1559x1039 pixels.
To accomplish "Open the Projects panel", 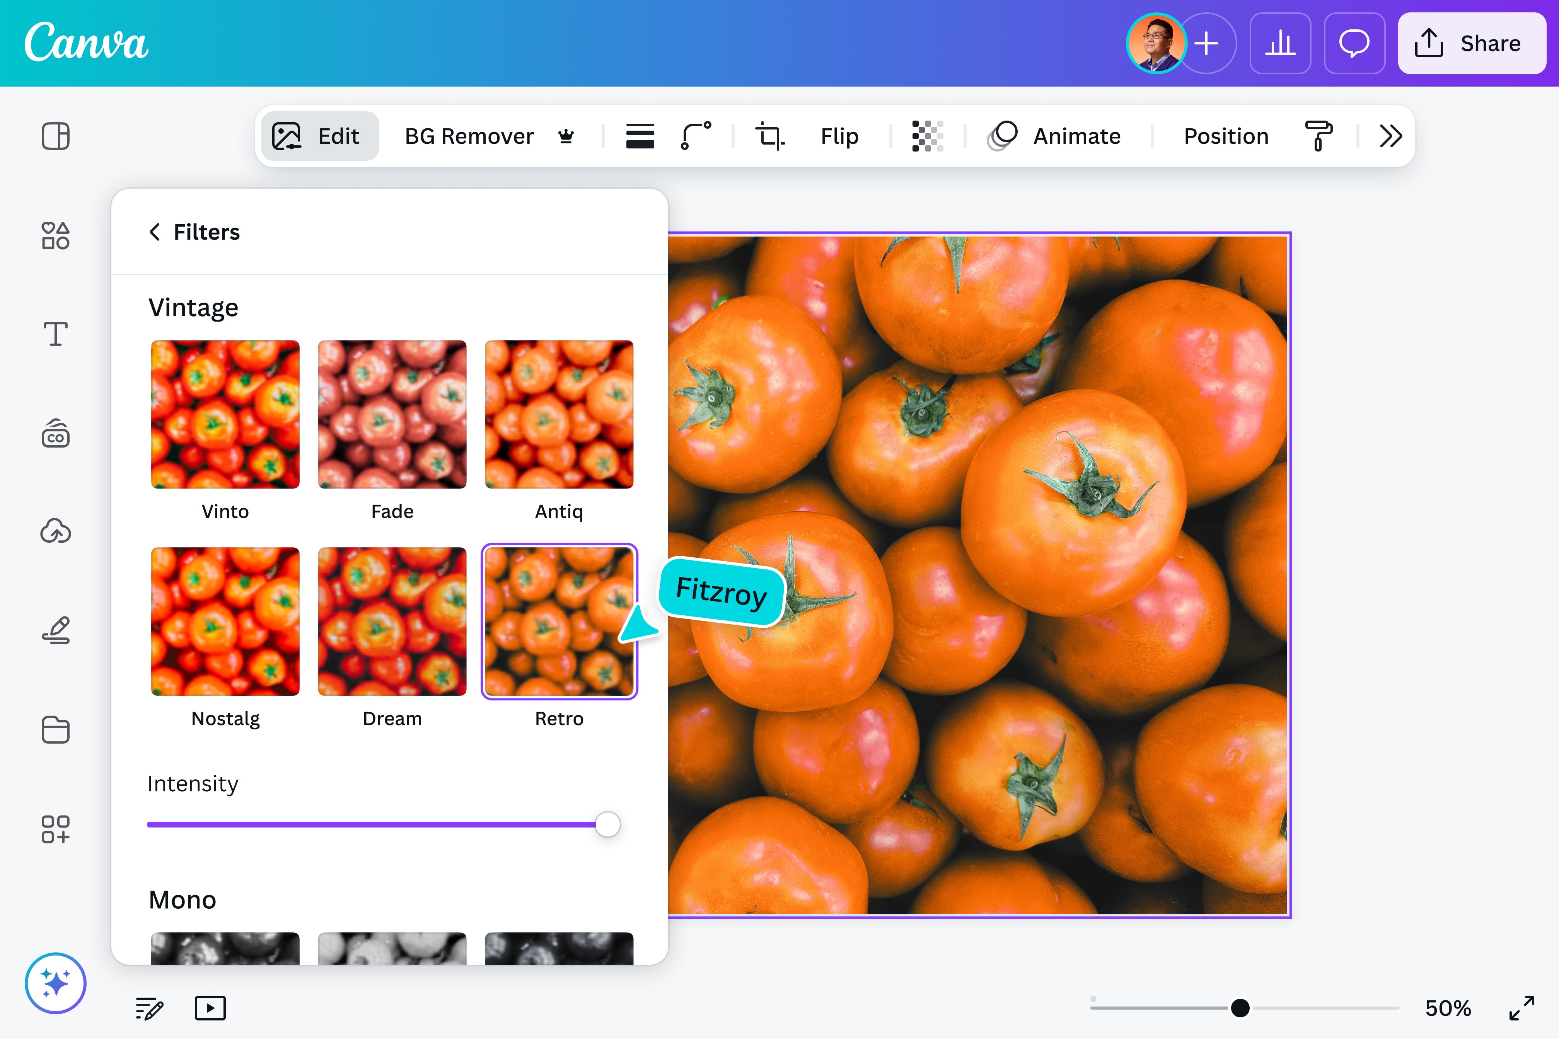I will (x=56, y=729).
